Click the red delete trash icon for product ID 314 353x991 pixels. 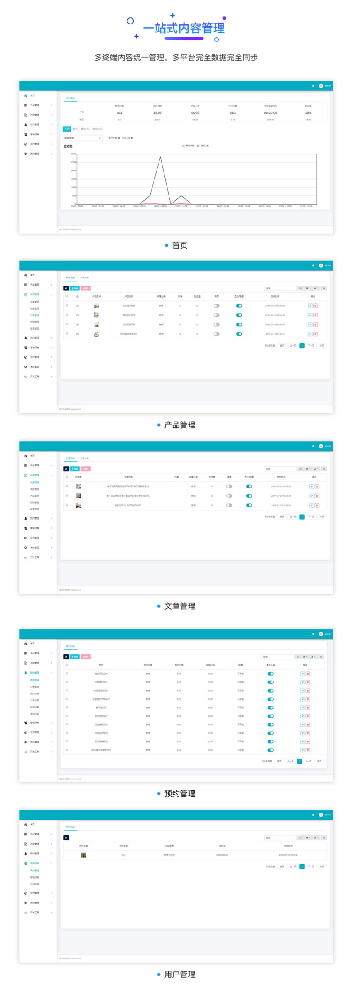pyautogui.click(x=315, y=315)
